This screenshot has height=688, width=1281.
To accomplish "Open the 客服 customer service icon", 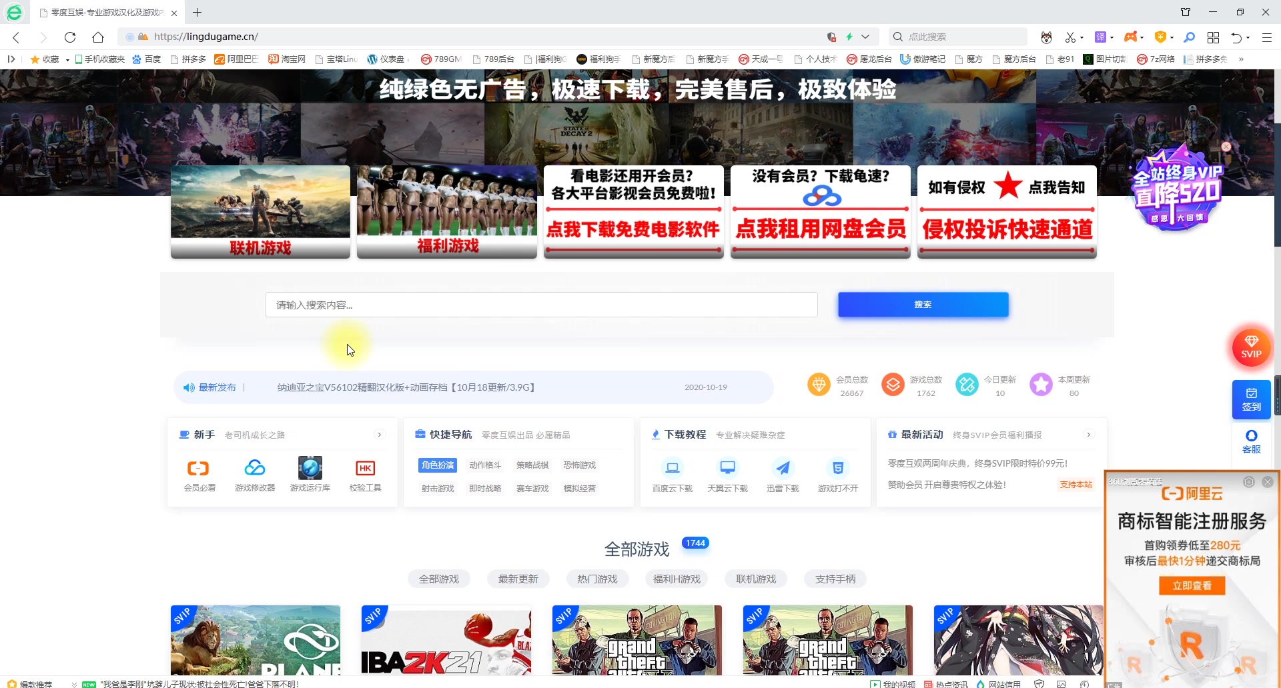I will point(1251,442).
